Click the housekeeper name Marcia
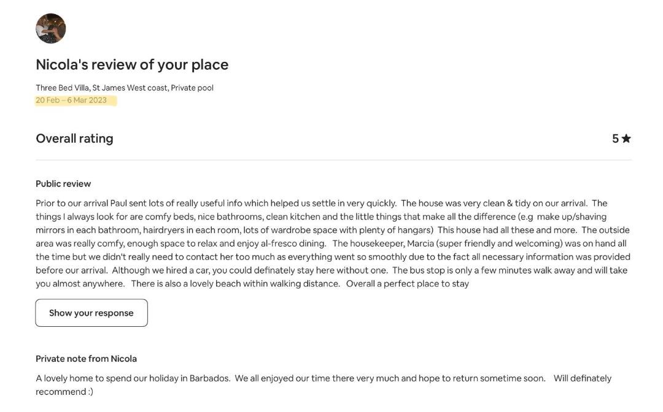 coord(420,243)
